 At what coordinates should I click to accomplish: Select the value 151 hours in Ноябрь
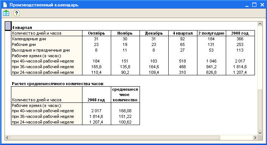pos(125,61)
